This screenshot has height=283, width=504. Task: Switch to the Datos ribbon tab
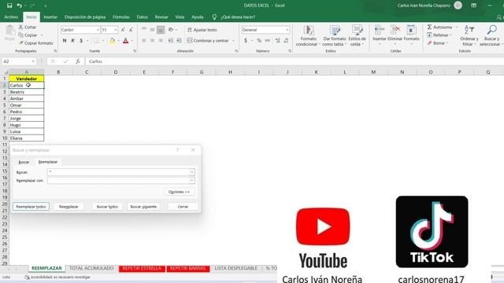pos(142,17)
